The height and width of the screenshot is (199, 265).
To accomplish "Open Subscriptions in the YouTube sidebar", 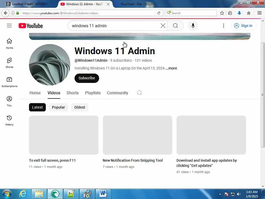I will (x=9, y=82).
